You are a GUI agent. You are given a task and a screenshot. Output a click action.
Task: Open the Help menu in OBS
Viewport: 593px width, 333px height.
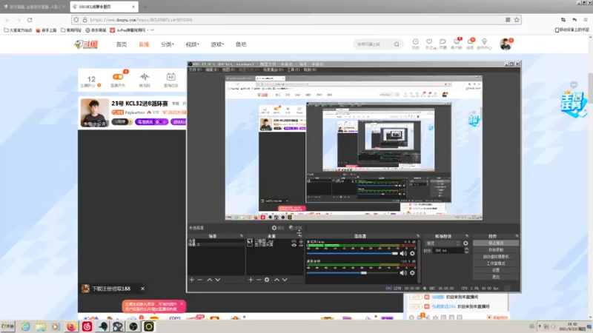(x=310, y=70)
